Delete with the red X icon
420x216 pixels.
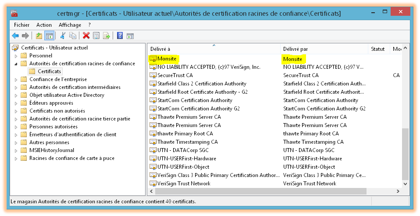pos(86,35)
